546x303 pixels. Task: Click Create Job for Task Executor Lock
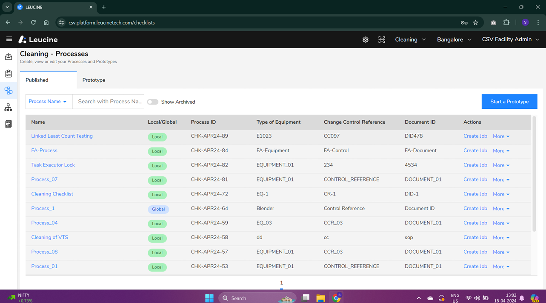click(x=475, y=165)
